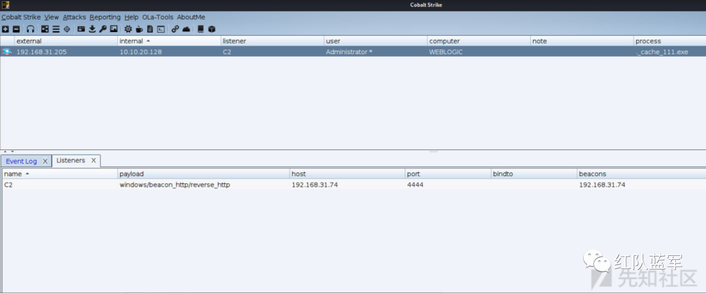
Task: Sort listeners by beacons column header
Action: [x=642, y=174]
